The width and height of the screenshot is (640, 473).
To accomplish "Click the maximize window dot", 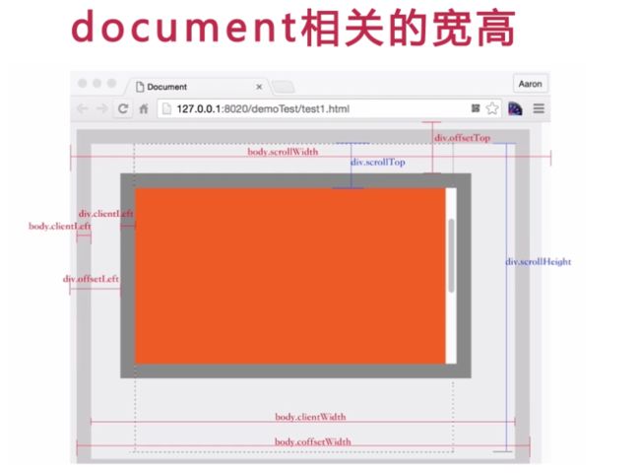I will coord(112,84).
